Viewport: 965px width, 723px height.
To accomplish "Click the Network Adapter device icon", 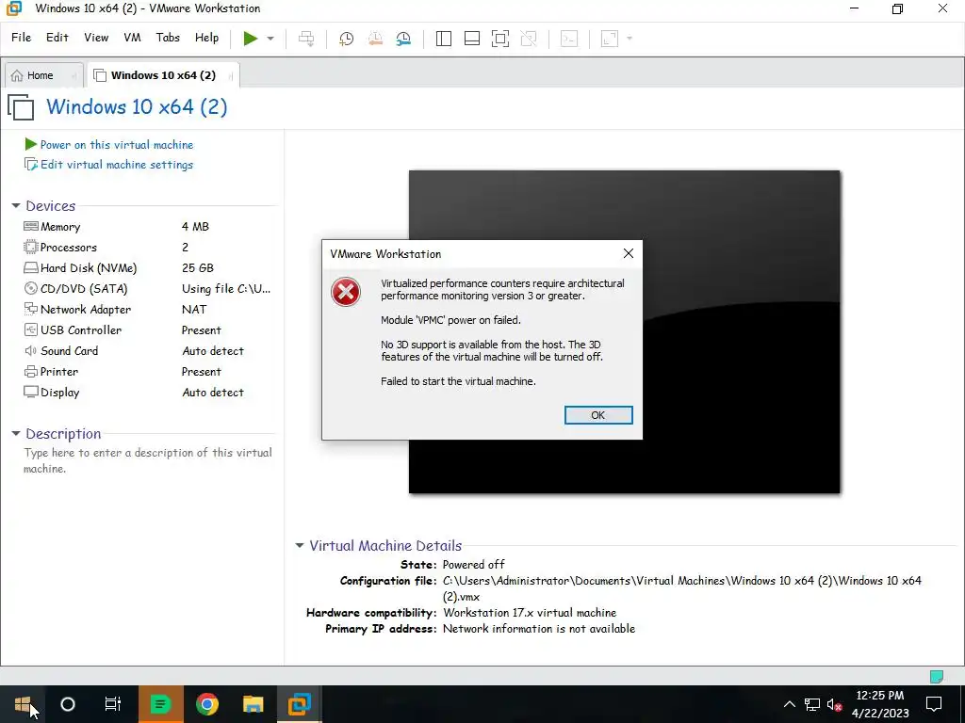I will (31, 309).
